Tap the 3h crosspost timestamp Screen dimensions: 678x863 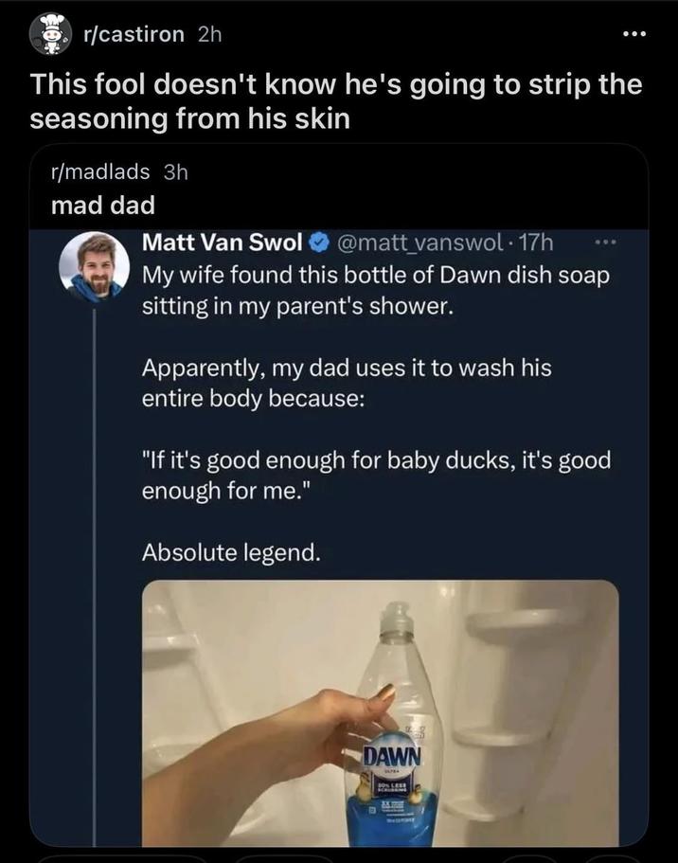click(x=176, y=171)
